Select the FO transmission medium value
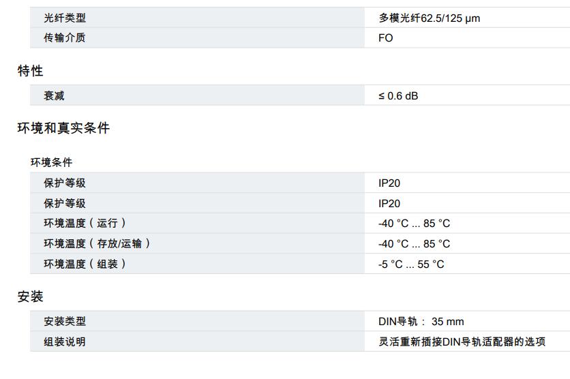Viewport: 570px width, 379px height. point(386,38)
